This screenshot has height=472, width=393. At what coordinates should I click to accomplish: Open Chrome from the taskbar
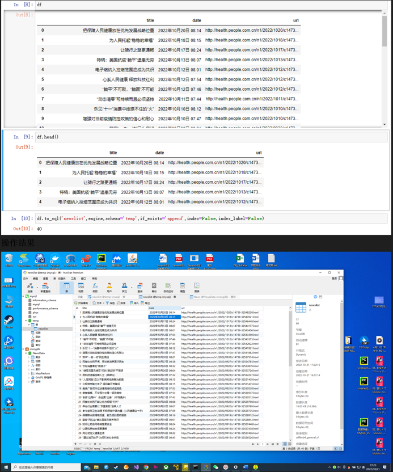tap(146, 467)
